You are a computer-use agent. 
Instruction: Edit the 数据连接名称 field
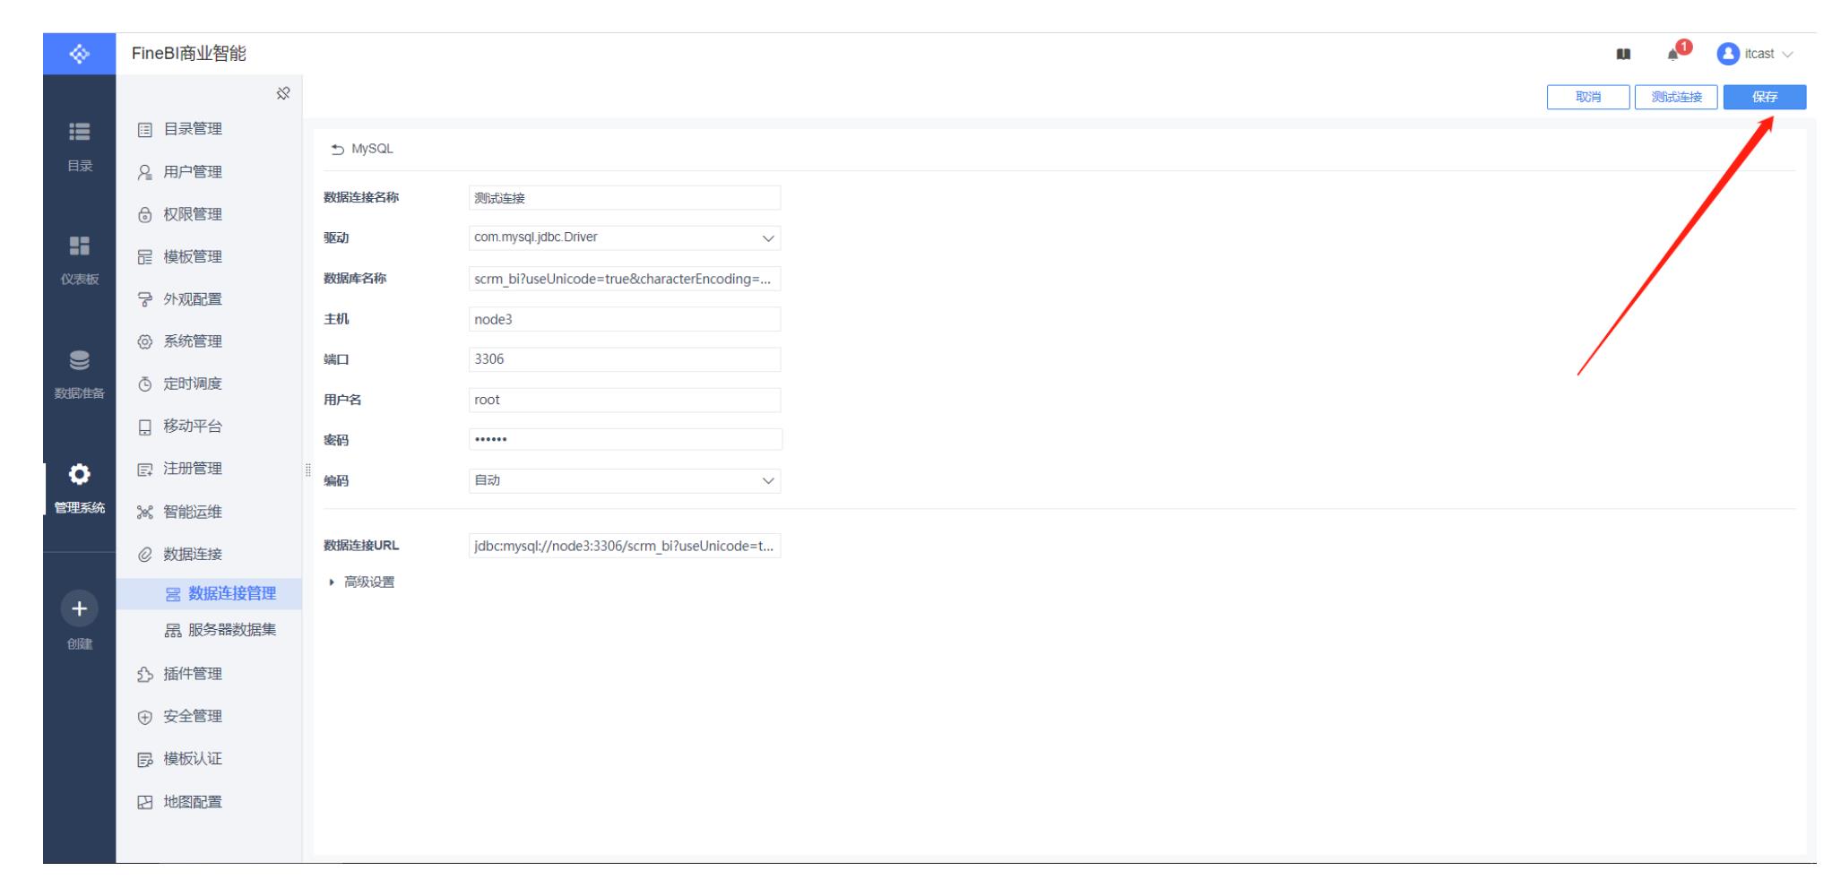coord(625,198)
